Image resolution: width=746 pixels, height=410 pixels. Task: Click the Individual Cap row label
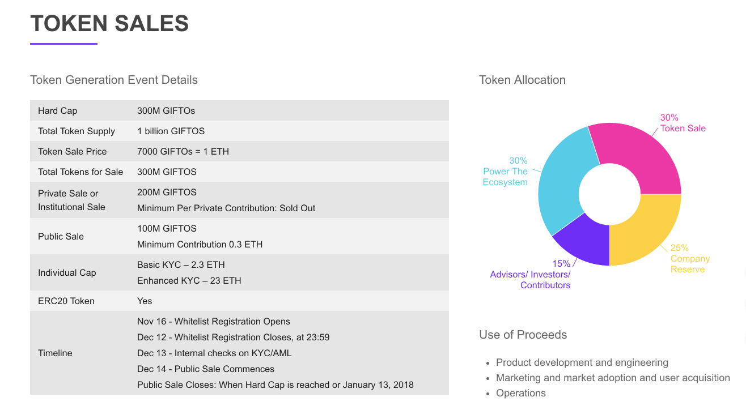(x=67, y=272)
